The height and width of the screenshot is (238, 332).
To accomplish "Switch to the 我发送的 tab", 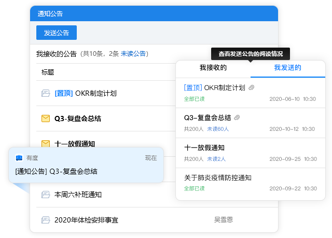I will click(x=287, y=68).
